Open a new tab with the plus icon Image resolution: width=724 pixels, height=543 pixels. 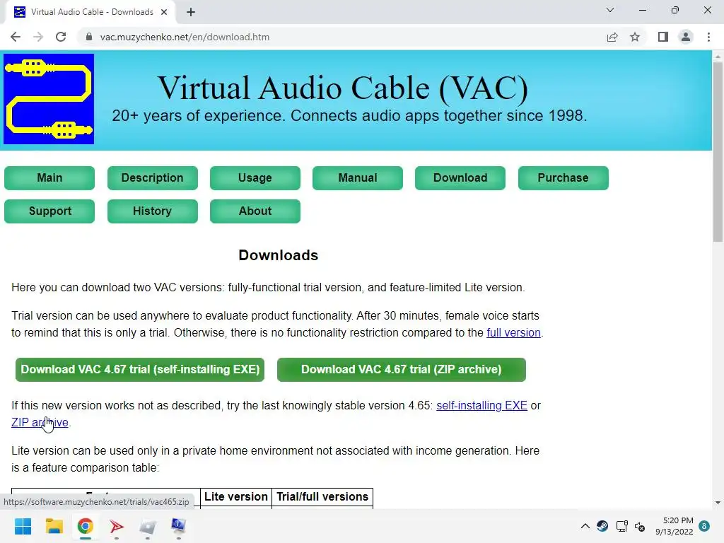tap(191, 12)
